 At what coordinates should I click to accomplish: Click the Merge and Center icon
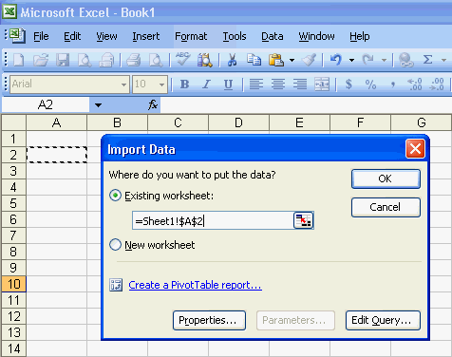pos(322,85)
